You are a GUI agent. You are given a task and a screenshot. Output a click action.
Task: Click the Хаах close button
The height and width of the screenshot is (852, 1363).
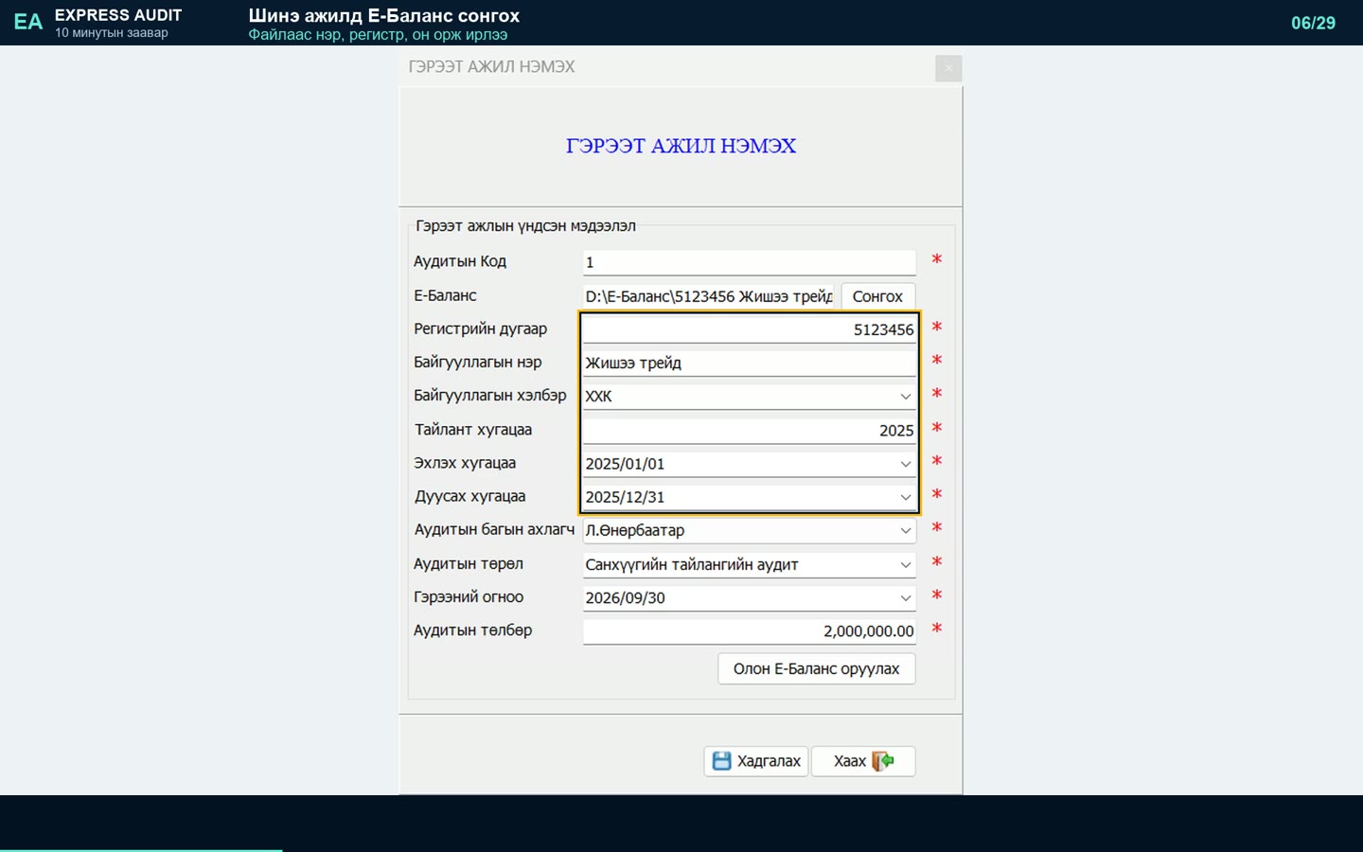[x=862, y=761]
